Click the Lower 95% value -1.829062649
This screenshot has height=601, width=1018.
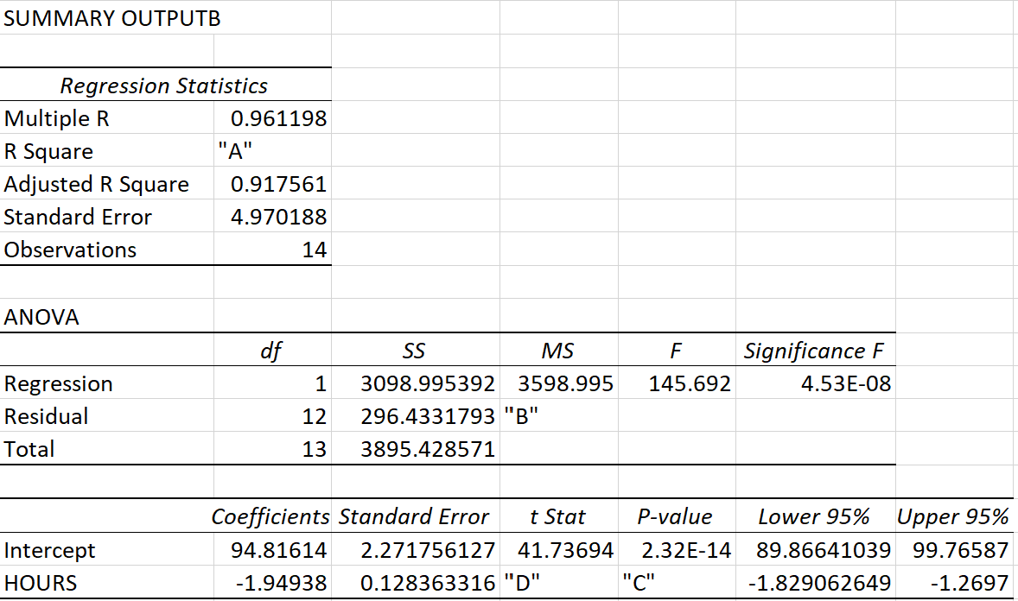click(x=820, y=584)
